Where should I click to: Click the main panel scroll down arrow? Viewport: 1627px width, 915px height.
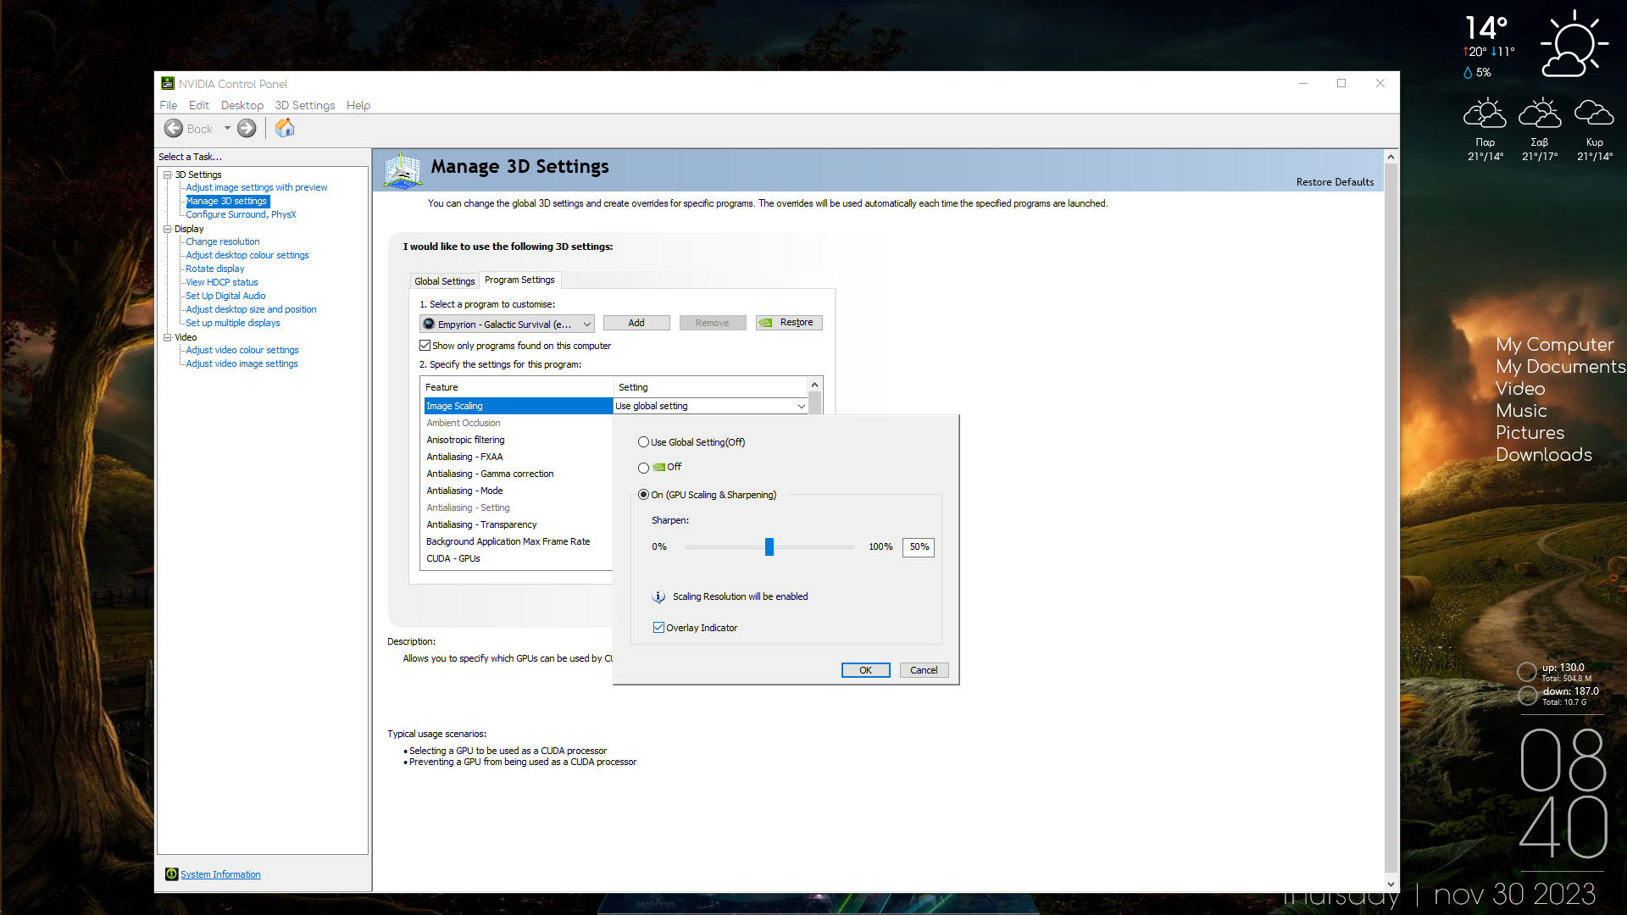(1391, 884)
